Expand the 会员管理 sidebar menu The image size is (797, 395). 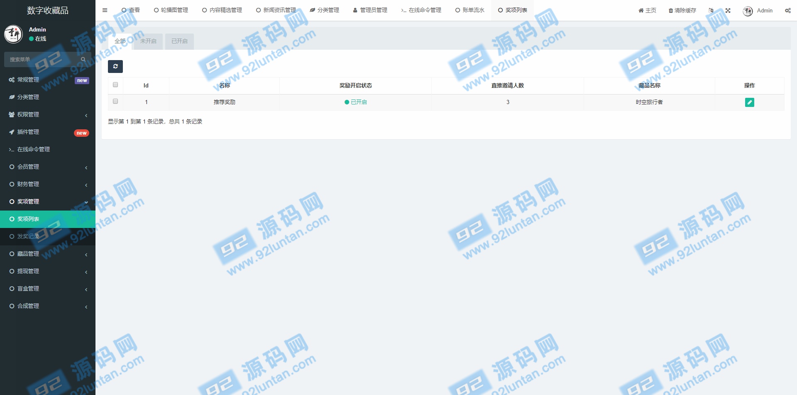(48, 167)
